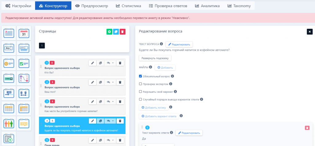The image size is (315, 146).
Task: Show info tooltip next to 'Файлы'
Action: tap(150, 67)
